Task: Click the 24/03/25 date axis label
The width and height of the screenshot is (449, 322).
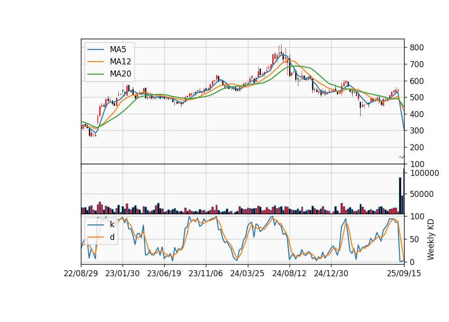Action: [247, 273]
